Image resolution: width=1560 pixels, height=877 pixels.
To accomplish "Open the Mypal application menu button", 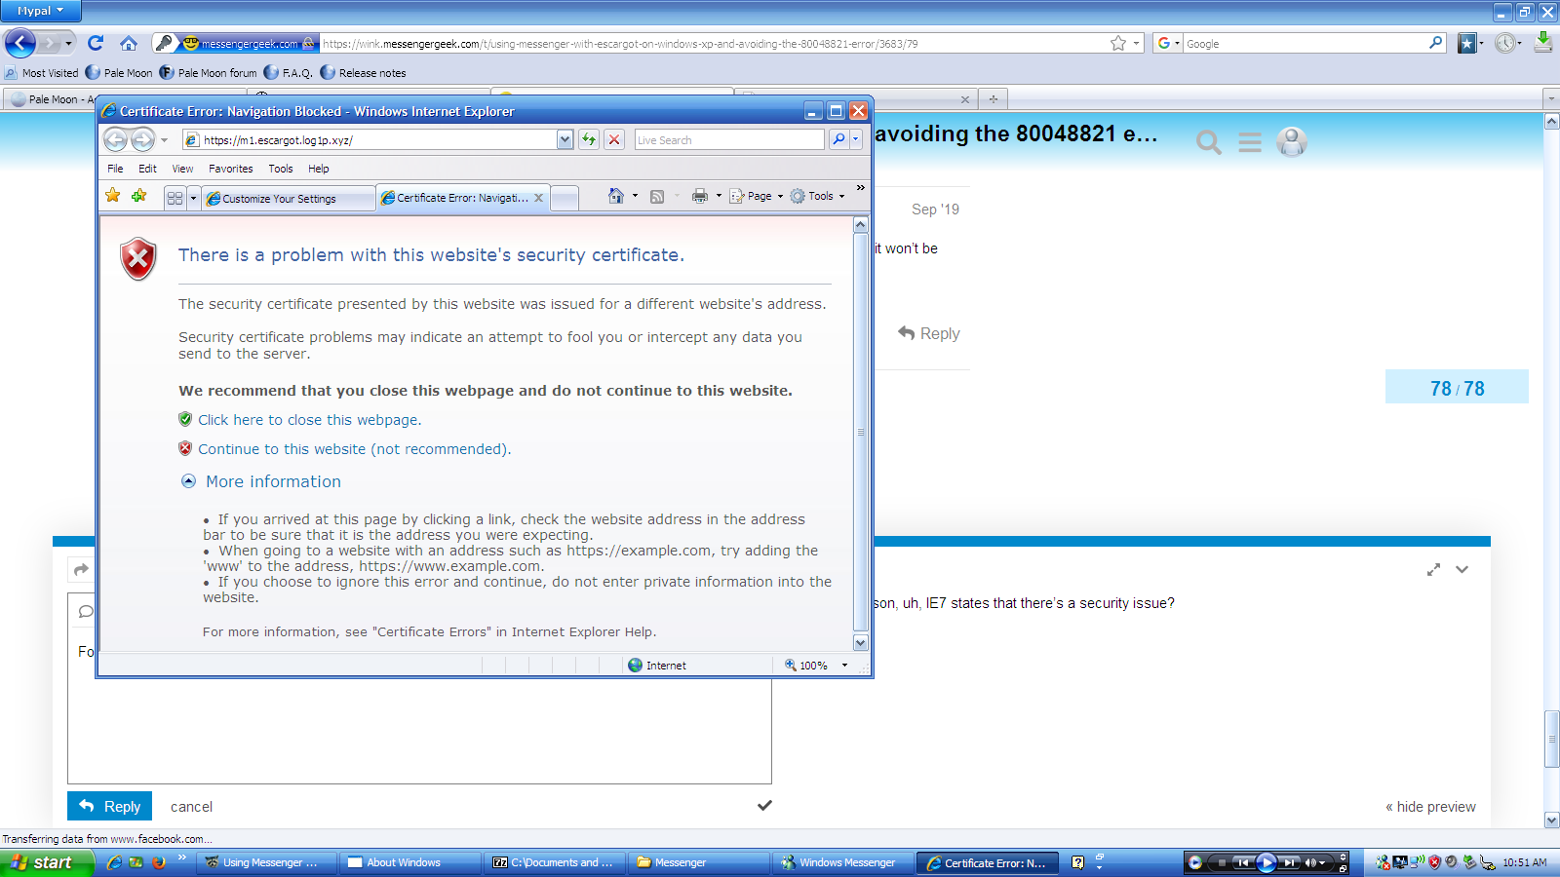I will 40,11.
